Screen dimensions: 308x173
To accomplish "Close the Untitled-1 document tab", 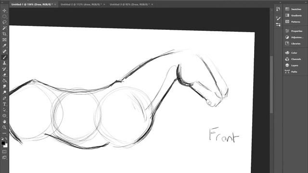I will [55, 4].
